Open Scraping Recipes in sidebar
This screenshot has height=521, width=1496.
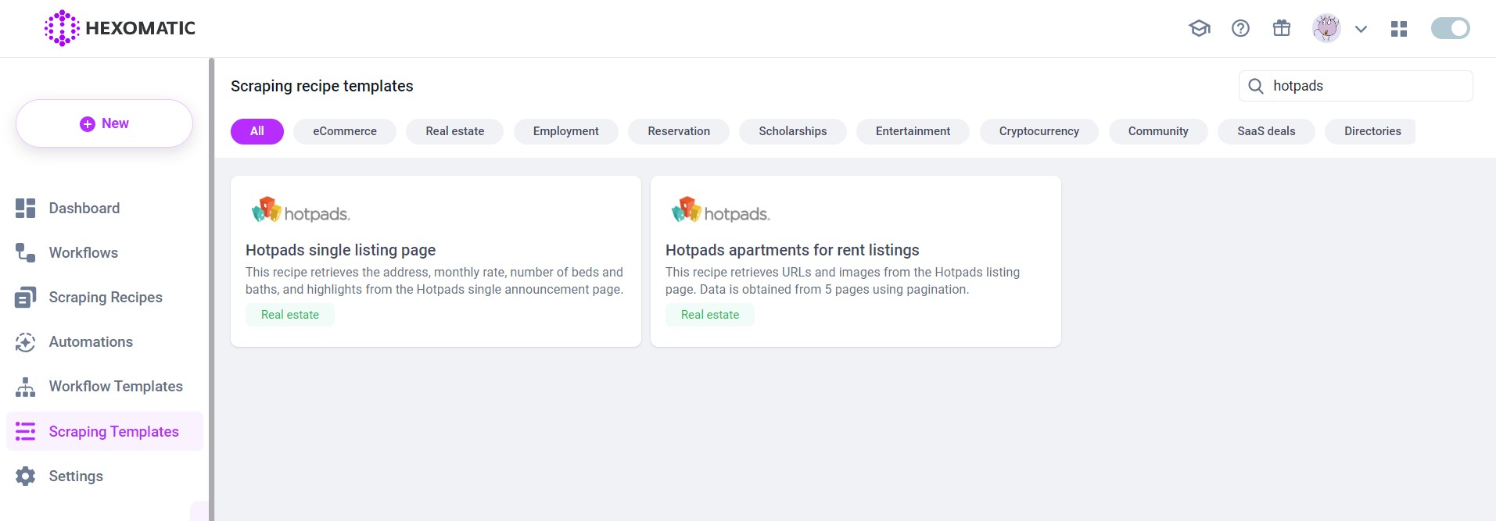click(106, 298)
